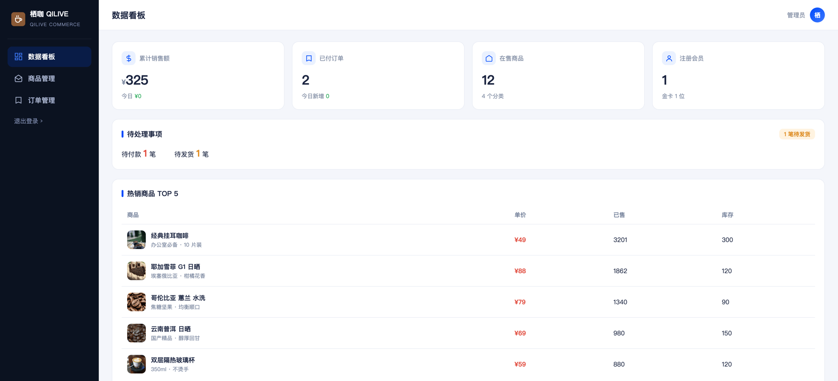Click the dashboard grid icon in sidebar
Viewport: 838px width, 381px height.
19,57
